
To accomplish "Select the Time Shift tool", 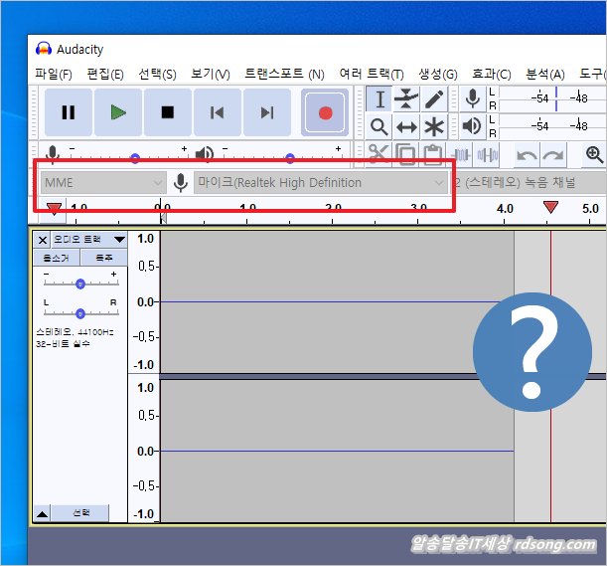I will coord(406,126).
